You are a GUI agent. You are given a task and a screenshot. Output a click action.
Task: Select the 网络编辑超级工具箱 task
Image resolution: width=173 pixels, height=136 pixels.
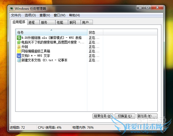pos(36,51)
